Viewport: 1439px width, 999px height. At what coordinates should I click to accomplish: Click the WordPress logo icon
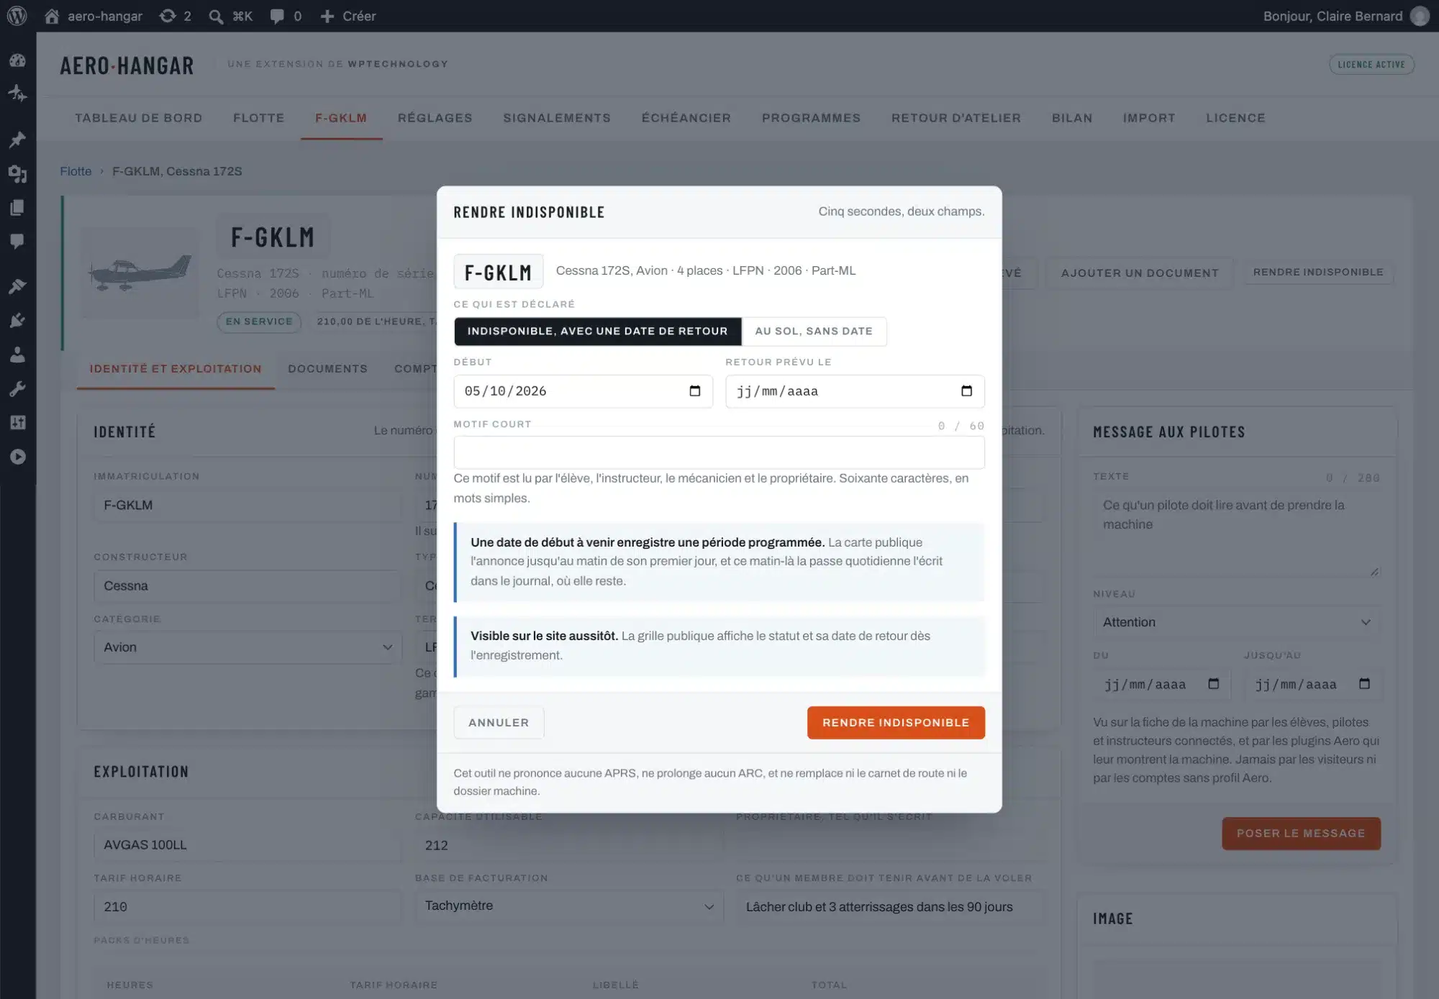coord(17,16)
